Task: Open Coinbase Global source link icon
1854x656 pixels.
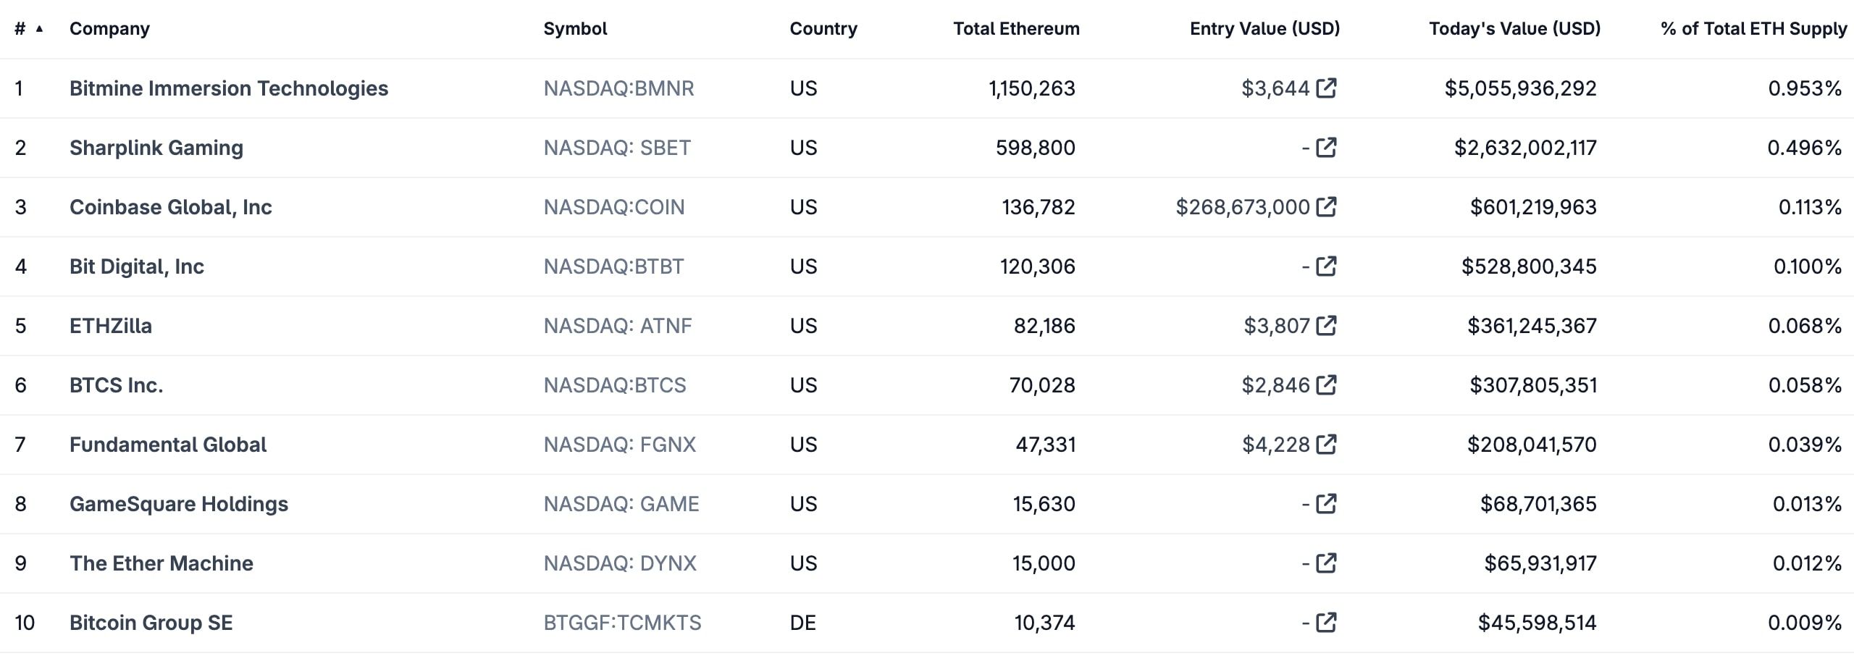Action: point(1326,207)
